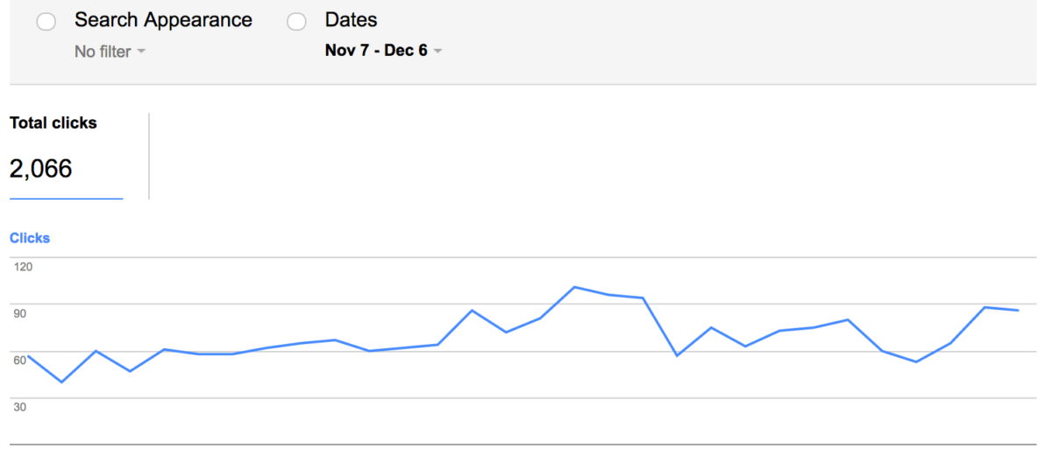Screen dimensions: 1052x455
Task: Click the small arrow beside Nov 7 - Dec 6
Action: click(x=438, y=51)
